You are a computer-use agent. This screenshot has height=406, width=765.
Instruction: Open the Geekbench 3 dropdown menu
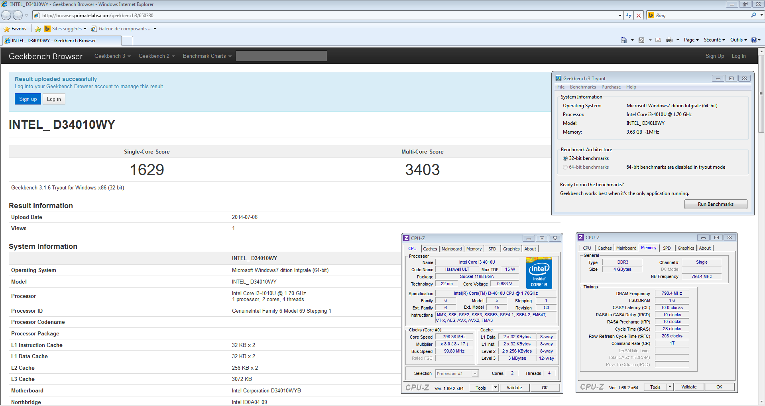pos(112,56)
